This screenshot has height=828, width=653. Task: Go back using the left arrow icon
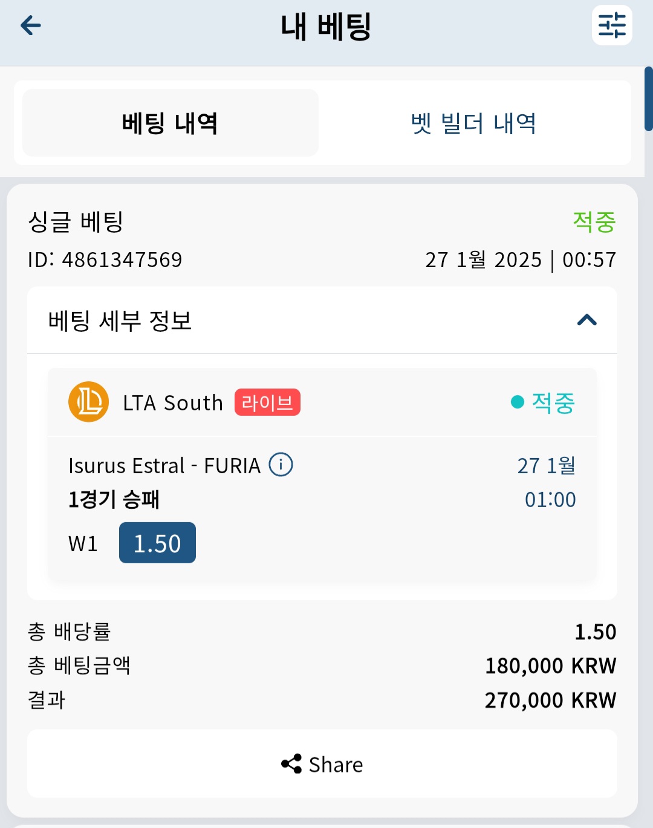[30, 25]
